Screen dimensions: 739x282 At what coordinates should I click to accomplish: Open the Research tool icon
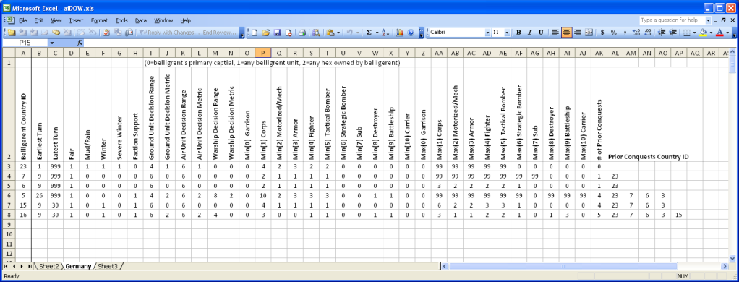click(x=316, y=33)
